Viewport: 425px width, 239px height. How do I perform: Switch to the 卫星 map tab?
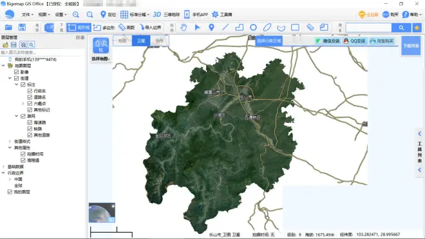click(x=141, y=41)
